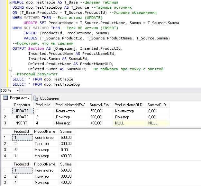
Task: Click the MERGE keyword in editor
Action: pos(18,2)
